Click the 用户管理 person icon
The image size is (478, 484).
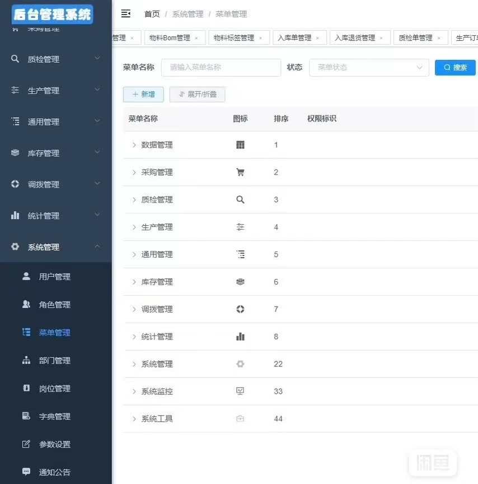point(26,276)
